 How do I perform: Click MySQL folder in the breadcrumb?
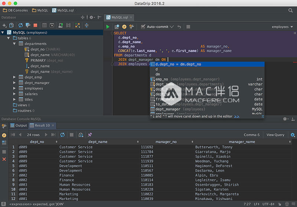pos(40,10)
